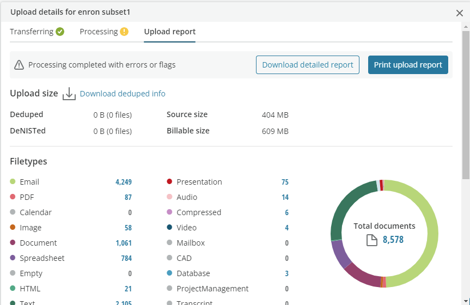Click the HTML teal legend dot
470x305 pixels.
(13, 288)
